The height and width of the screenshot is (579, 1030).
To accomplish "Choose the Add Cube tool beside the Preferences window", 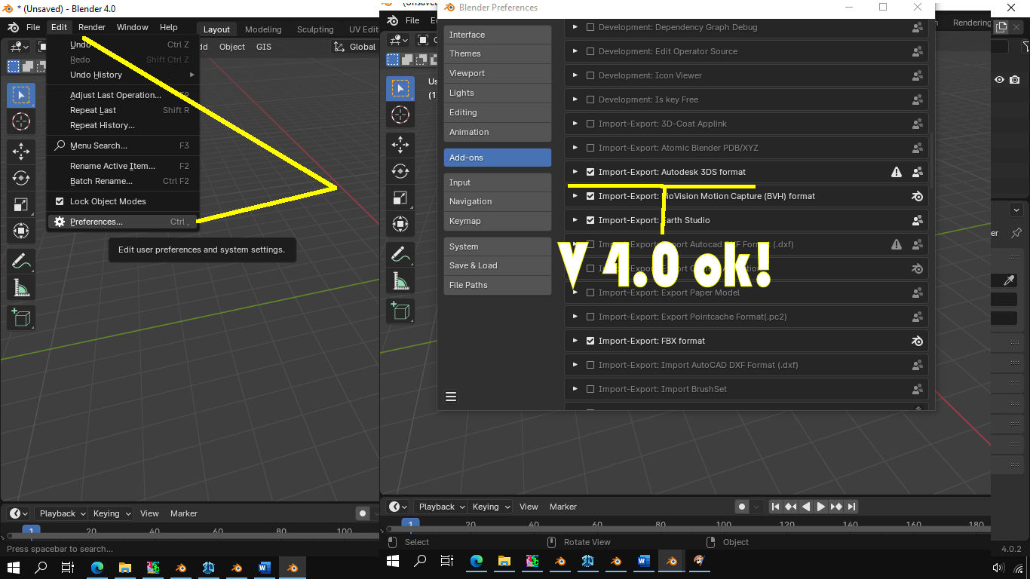I will coord(400,311).
